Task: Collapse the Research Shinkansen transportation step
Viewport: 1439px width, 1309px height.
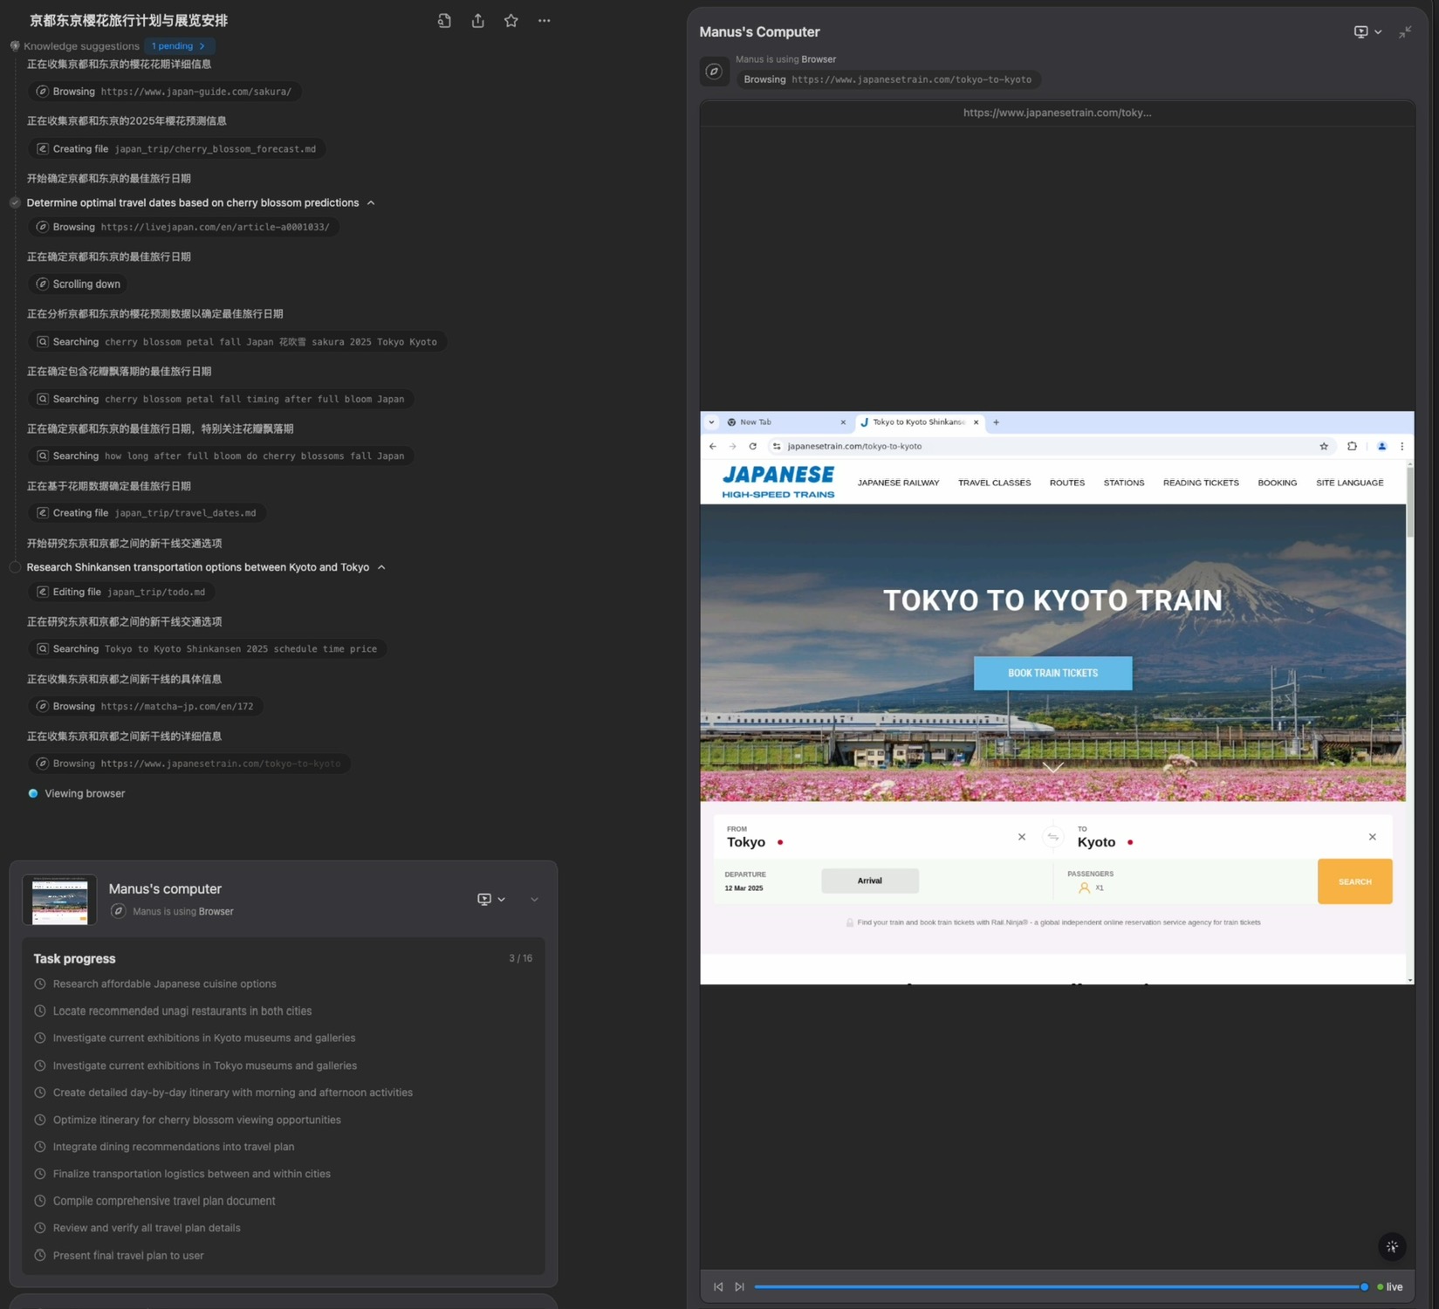Action: 381,567
